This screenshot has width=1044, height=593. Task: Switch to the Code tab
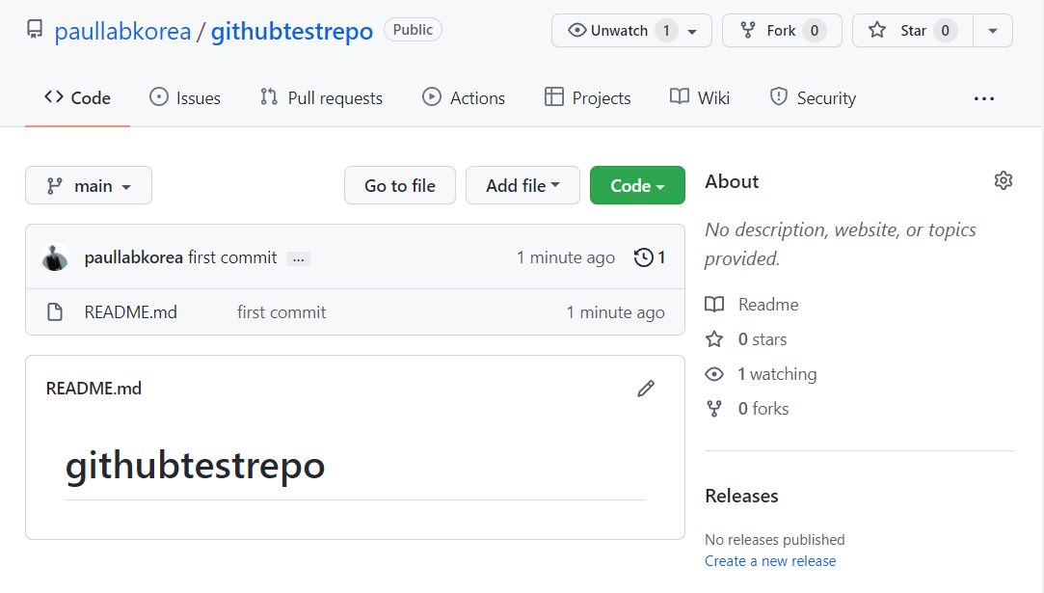(77, 98)
